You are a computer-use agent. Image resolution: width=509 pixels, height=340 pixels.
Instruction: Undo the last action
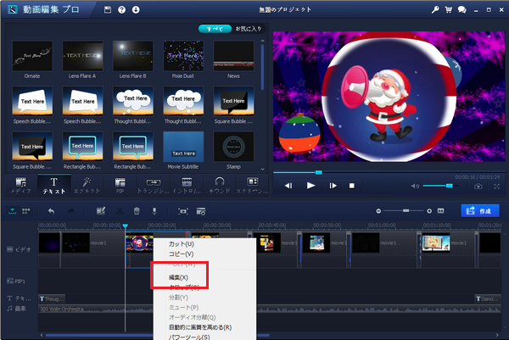(51, 211)
